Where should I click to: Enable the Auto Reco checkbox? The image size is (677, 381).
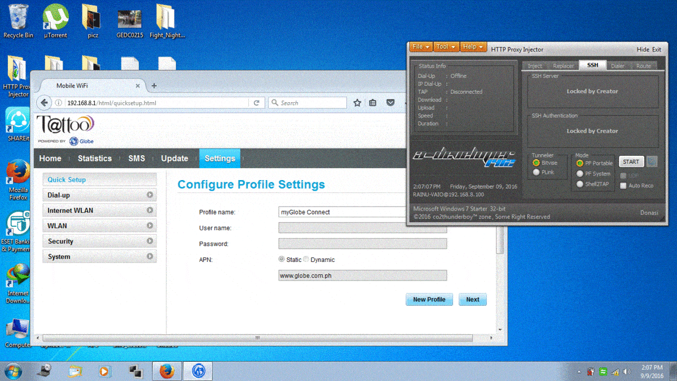[x=623, y=185]
